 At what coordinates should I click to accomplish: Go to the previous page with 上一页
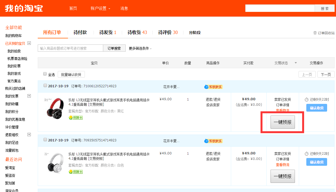tap(307, 75)
